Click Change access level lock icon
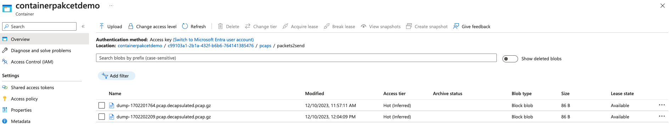 click(130, 26)
